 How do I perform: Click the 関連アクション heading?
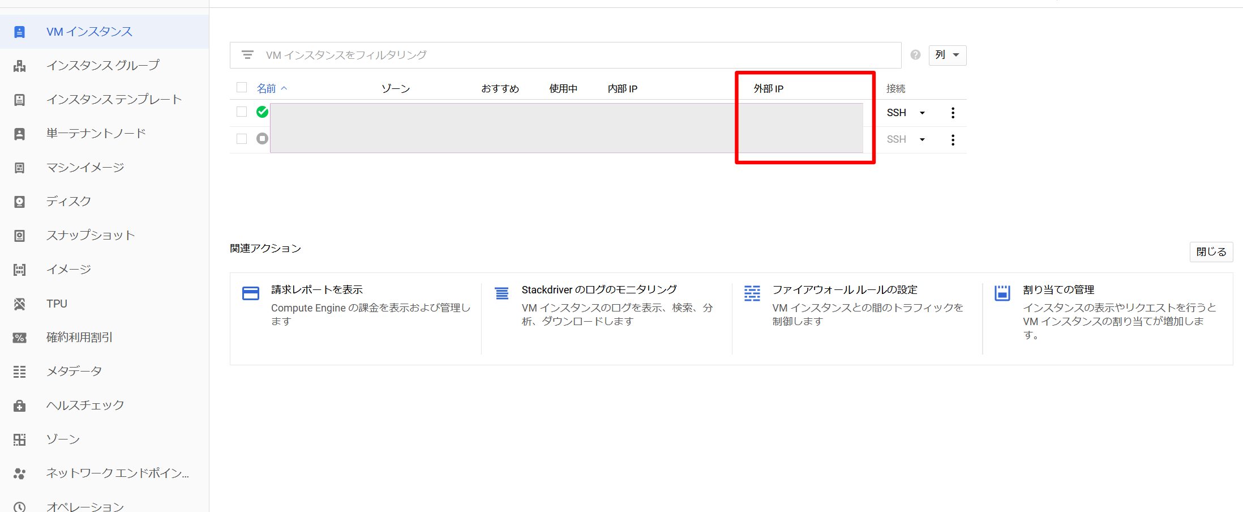click(x=265, y=248)
